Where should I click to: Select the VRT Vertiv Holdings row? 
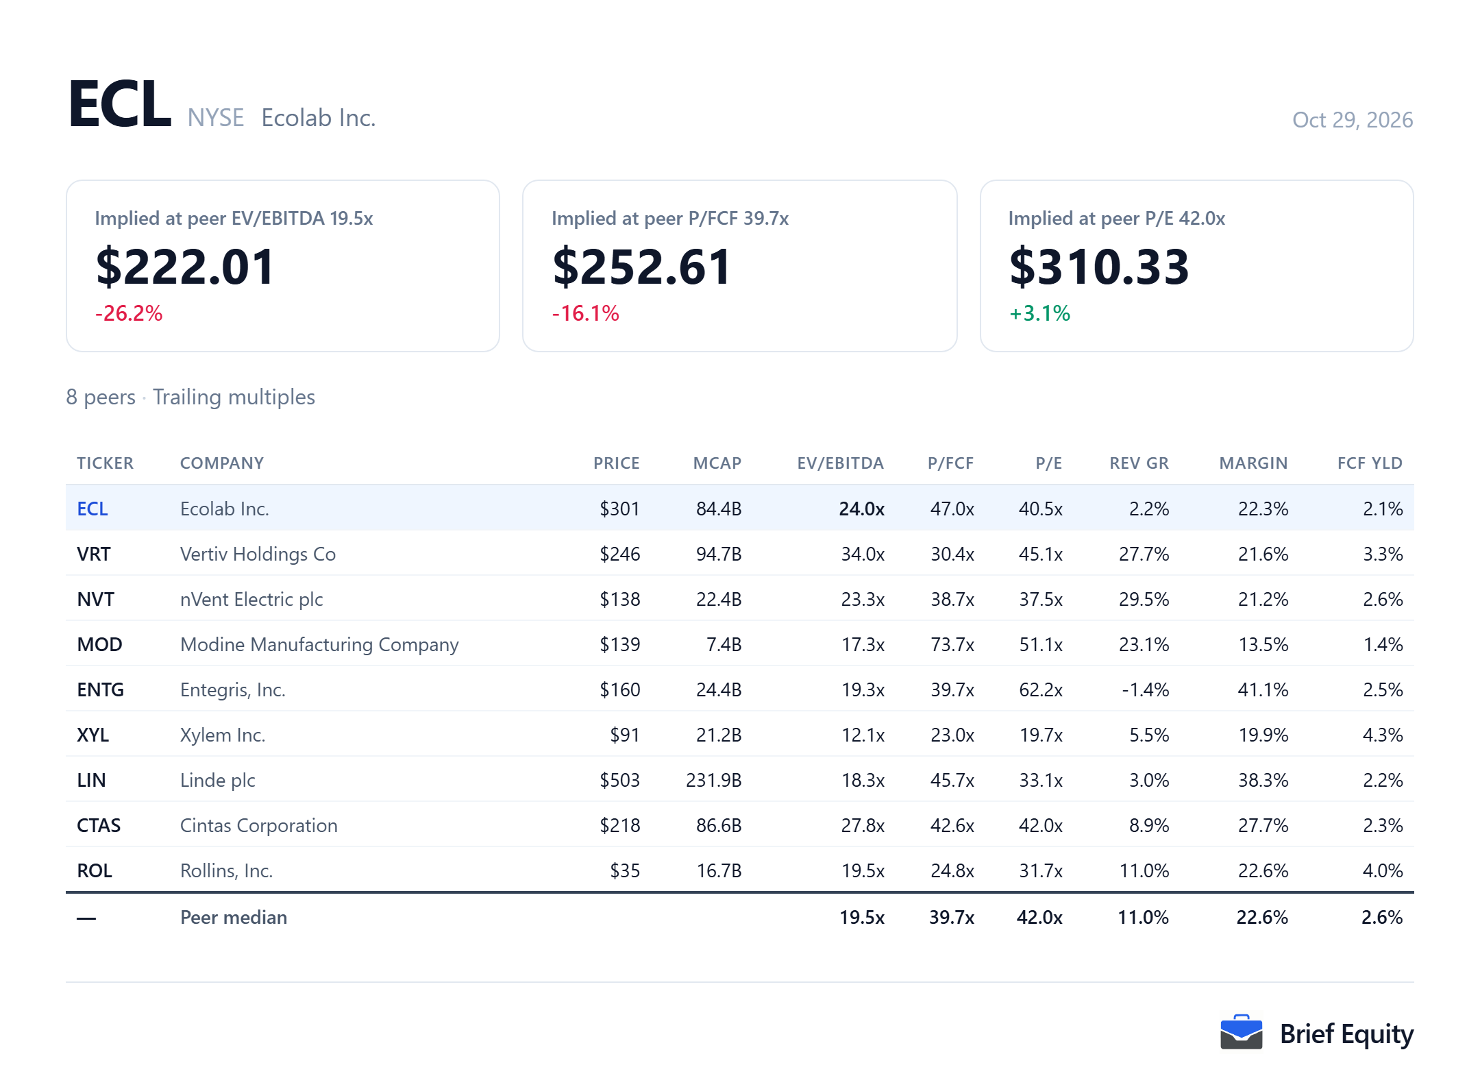(x=740, y=553)
